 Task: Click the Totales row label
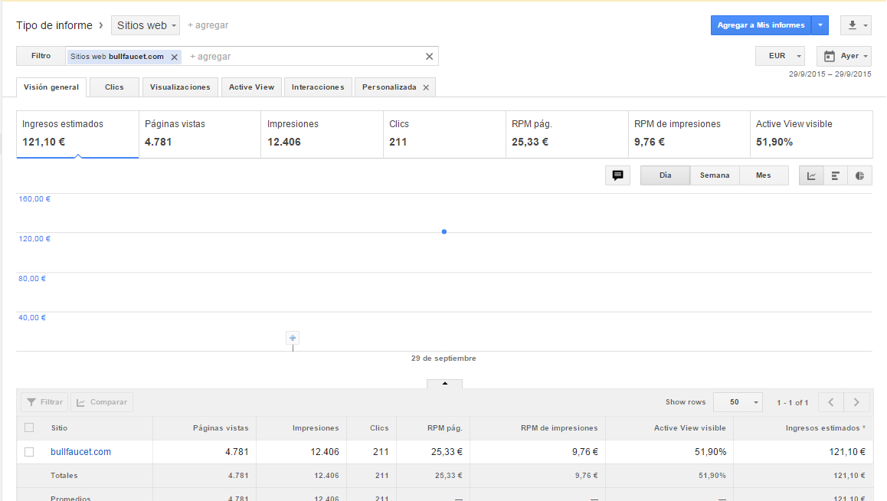(x=64, y=476)
